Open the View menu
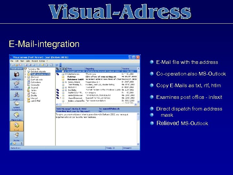This screenshot has width=233, height=175. [22, 61]
